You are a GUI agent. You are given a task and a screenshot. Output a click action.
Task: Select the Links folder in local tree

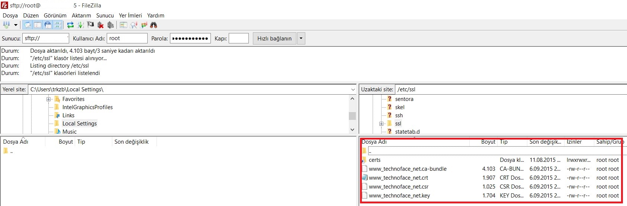coord(68,115)
